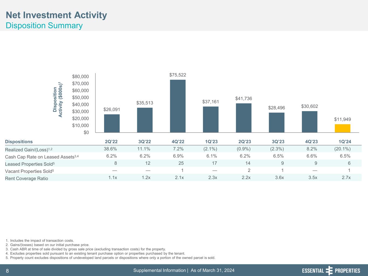Image resolution: width=368 pixels, height=276 pixels.
Task: Select the (20.1%) realized loss value
Action: (x=342, y=149)
